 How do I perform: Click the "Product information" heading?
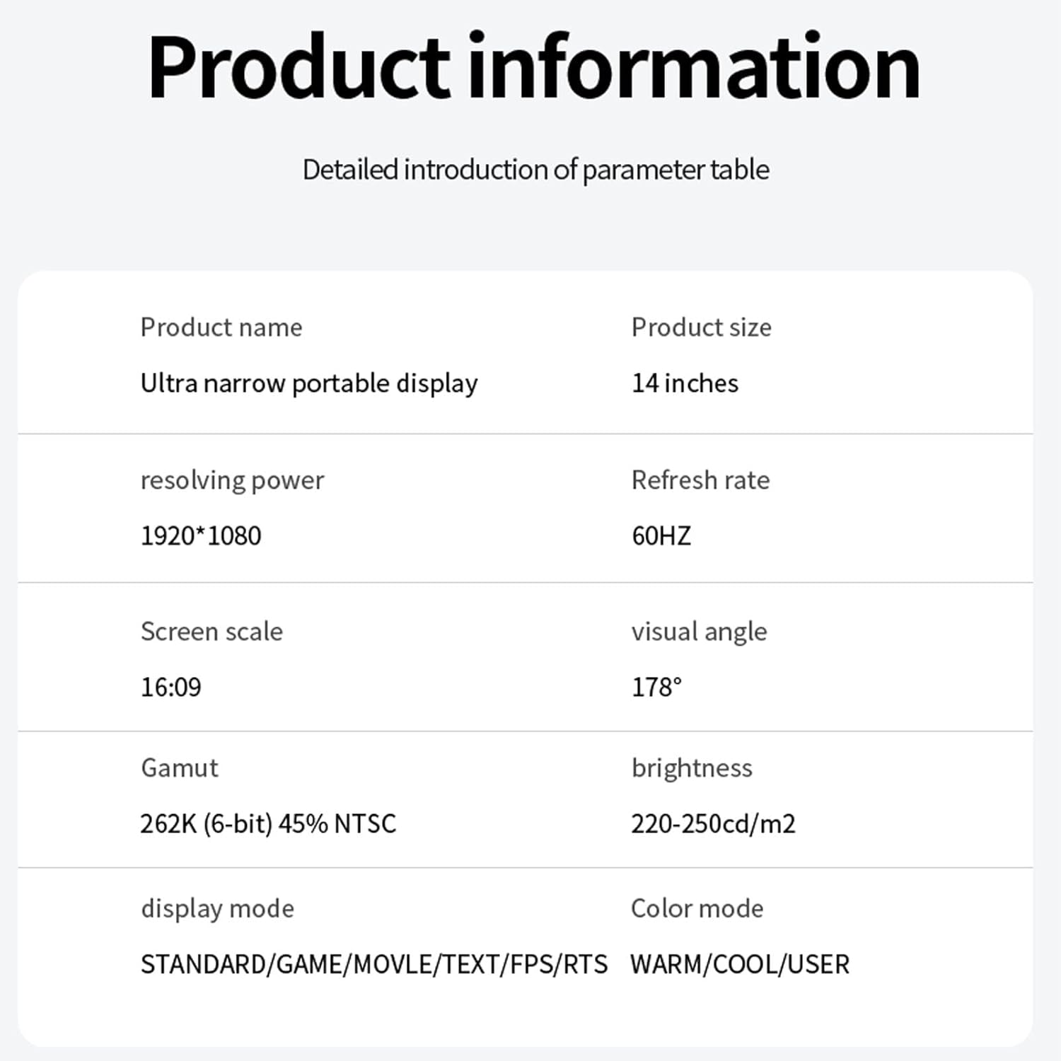coord(534,68)
